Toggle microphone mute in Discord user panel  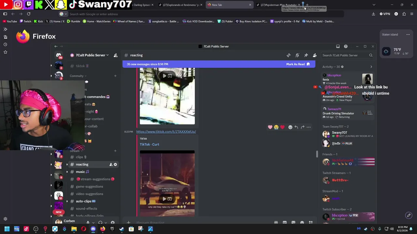point(88,223)
